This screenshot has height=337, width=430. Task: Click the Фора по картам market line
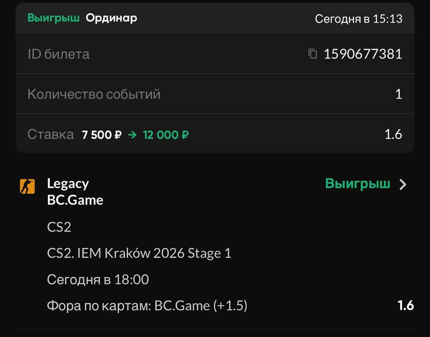[147, 306]
